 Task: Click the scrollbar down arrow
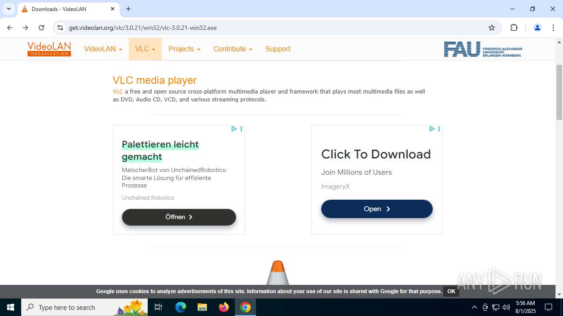click(x=559, y=294)
